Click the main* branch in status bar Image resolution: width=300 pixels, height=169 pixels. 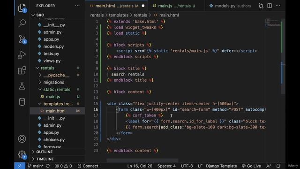36,166
